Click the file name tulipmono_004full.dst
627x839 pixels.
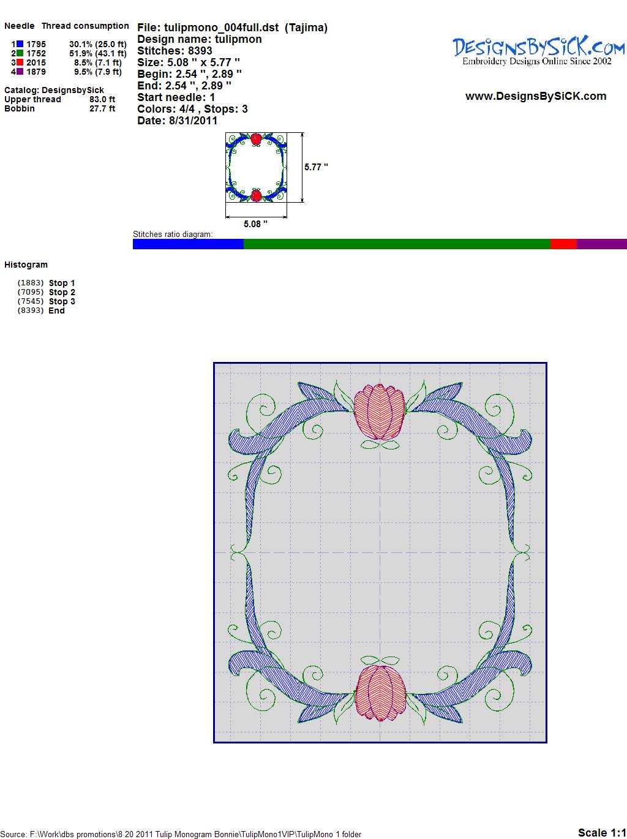click(221, 28)
